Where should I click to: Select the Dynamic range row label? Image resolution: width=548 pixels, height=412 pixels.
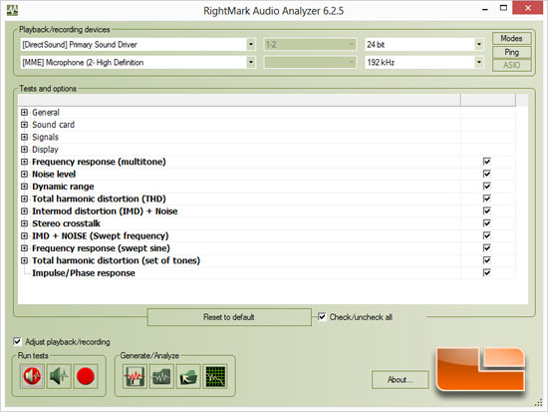pos(63,187)
